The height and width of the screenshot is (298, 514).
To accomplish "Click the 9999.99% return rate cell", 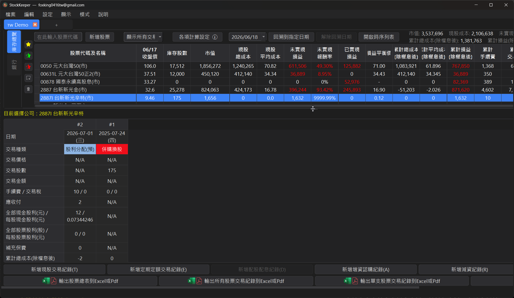I will coord(325,98).
